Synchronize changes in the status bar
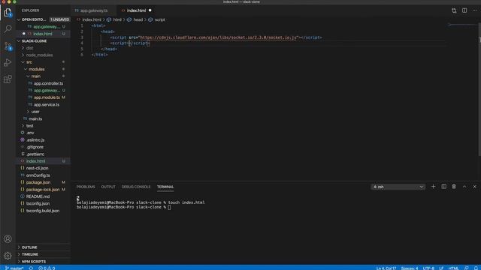 [x=31, y=268]
